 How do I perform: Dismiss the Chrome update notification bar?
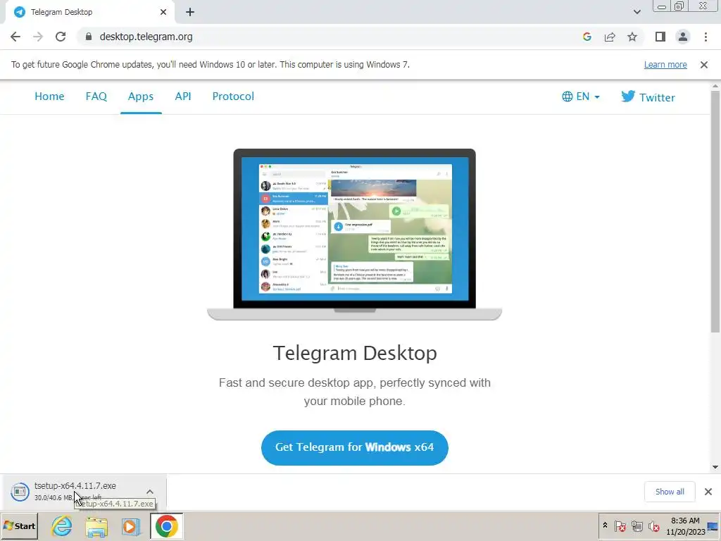click(x=703, y=65)
